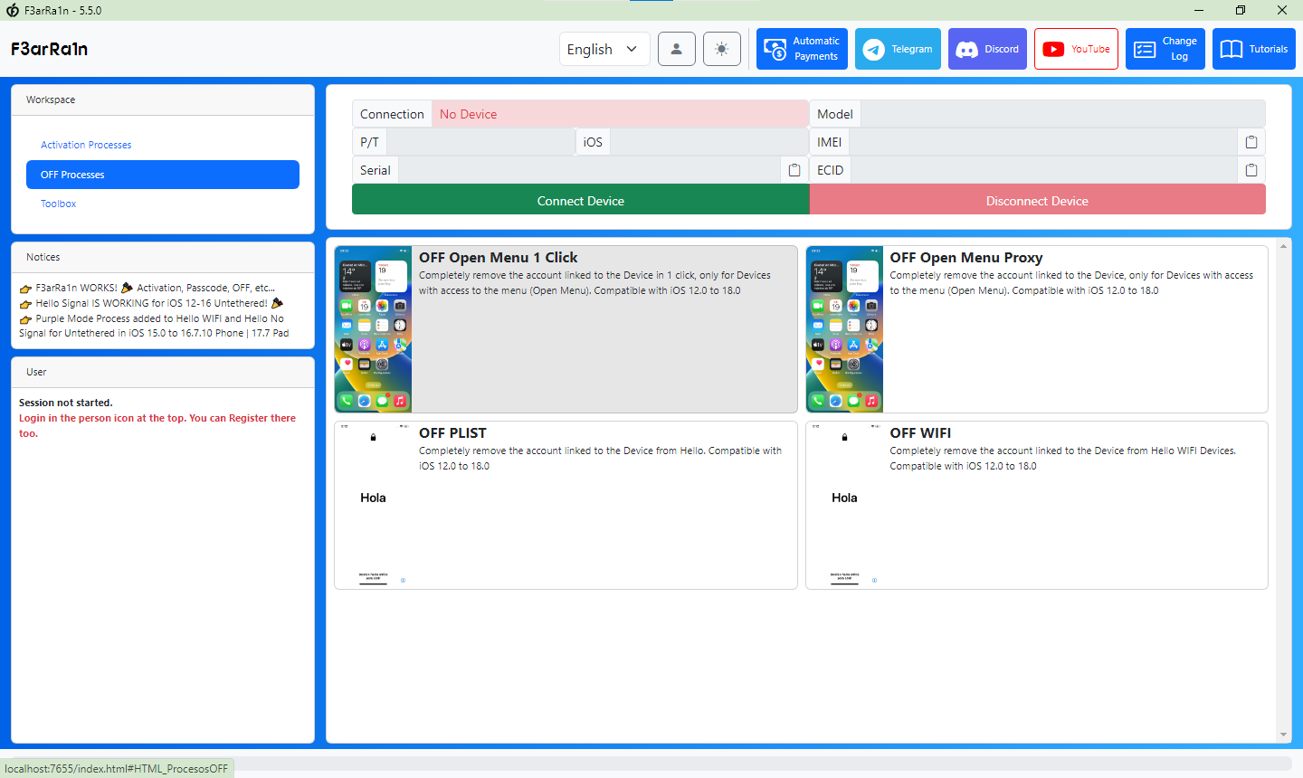Click the iOS version field
Viewport: 1303px width, 778px height.
click(709, 142)
